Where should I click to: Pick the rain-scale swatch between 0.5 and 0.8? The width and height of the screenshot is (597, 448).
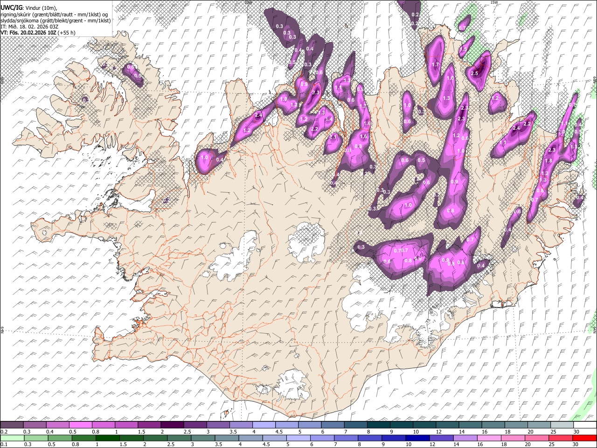(60, 438)
